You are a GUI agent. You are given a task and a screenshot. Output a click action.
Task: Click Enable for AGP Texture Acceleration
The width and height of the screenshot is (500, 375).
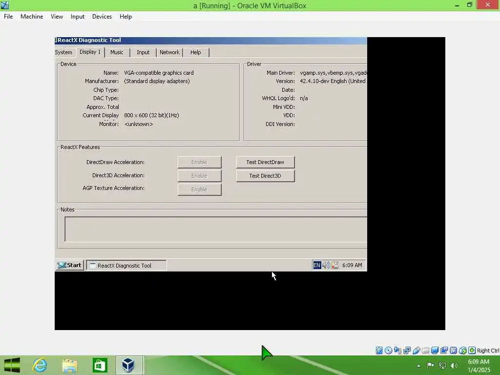tap(199, 189)
